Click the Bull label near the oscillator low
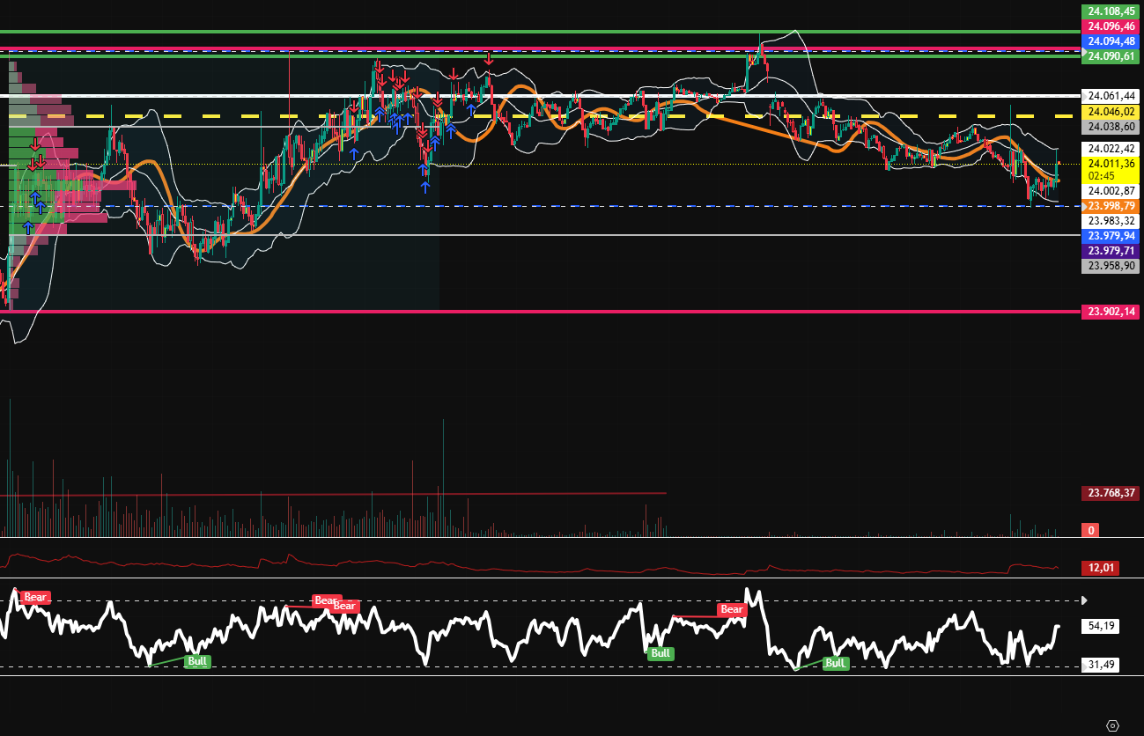Viewport: 1144px width, 736px height. (196, 660)
